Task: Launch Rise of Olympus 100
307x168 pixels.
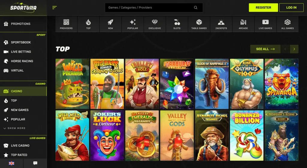Action: coord(247,84)
